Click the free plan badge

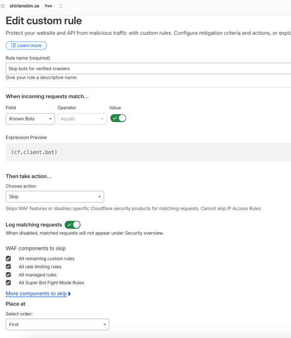point(49,6)
